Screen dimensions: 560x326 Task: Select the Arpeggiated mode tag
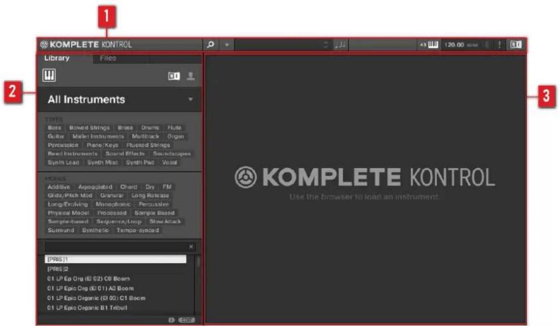point(95,186)
